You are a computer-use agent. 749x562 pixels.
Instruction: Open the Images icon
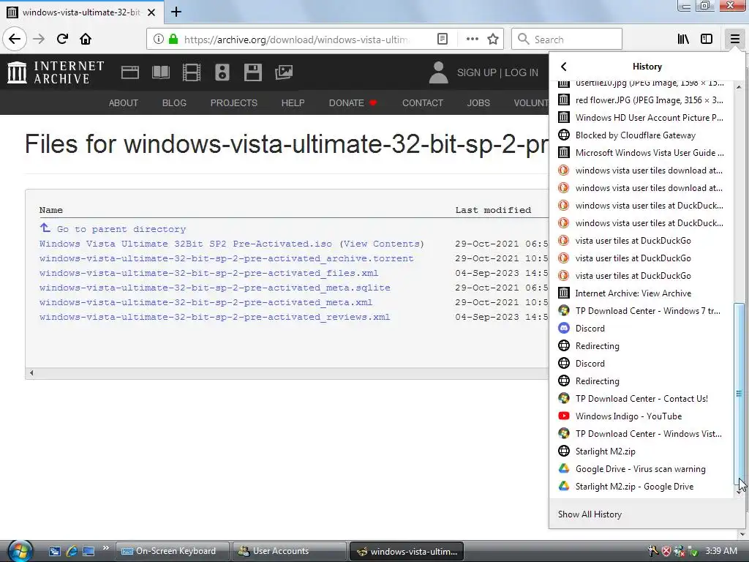pyautogui.click(x=284, y=72)
